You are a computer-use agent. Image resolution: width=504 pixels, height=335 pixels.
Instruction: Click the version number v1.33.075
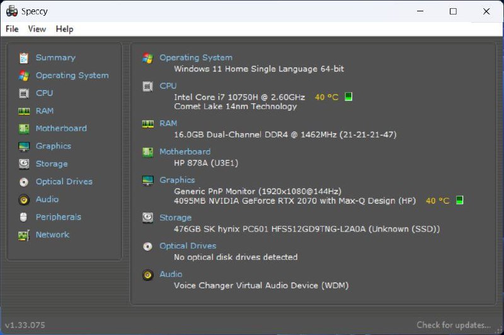(x=25, y=325)
